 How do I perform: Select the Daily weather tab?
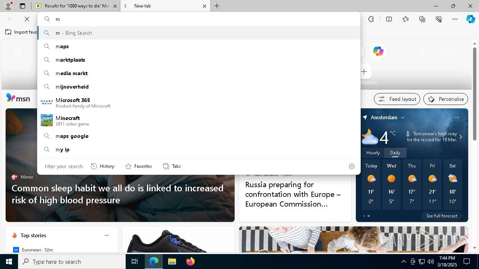click(x=395, y=153)
